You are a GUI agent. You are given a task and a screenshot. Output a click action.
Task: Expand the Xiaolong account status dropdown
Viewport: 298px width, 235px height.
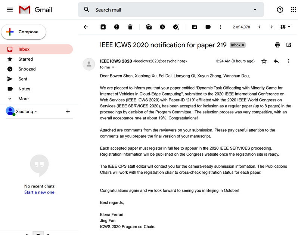click(x=36, y=112)
